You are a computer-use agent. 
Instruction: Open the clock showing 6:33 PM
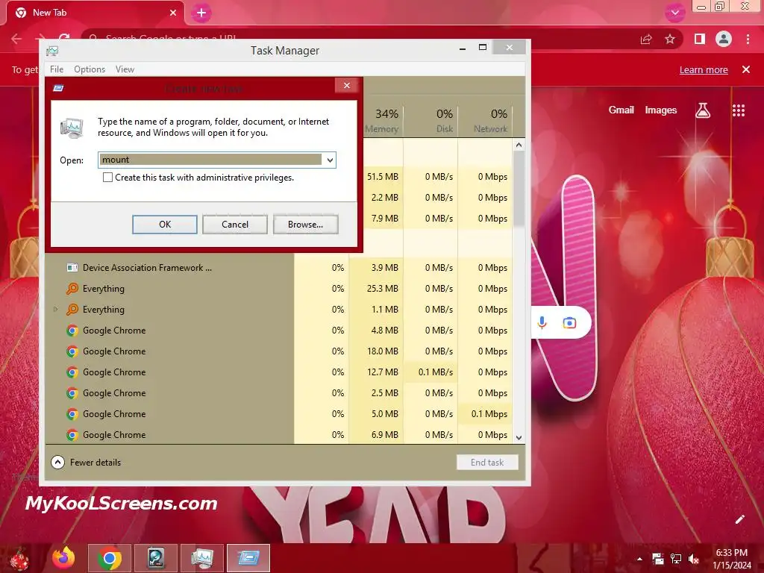732,559
